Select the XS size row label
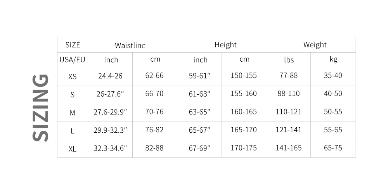 coord(73,76)
